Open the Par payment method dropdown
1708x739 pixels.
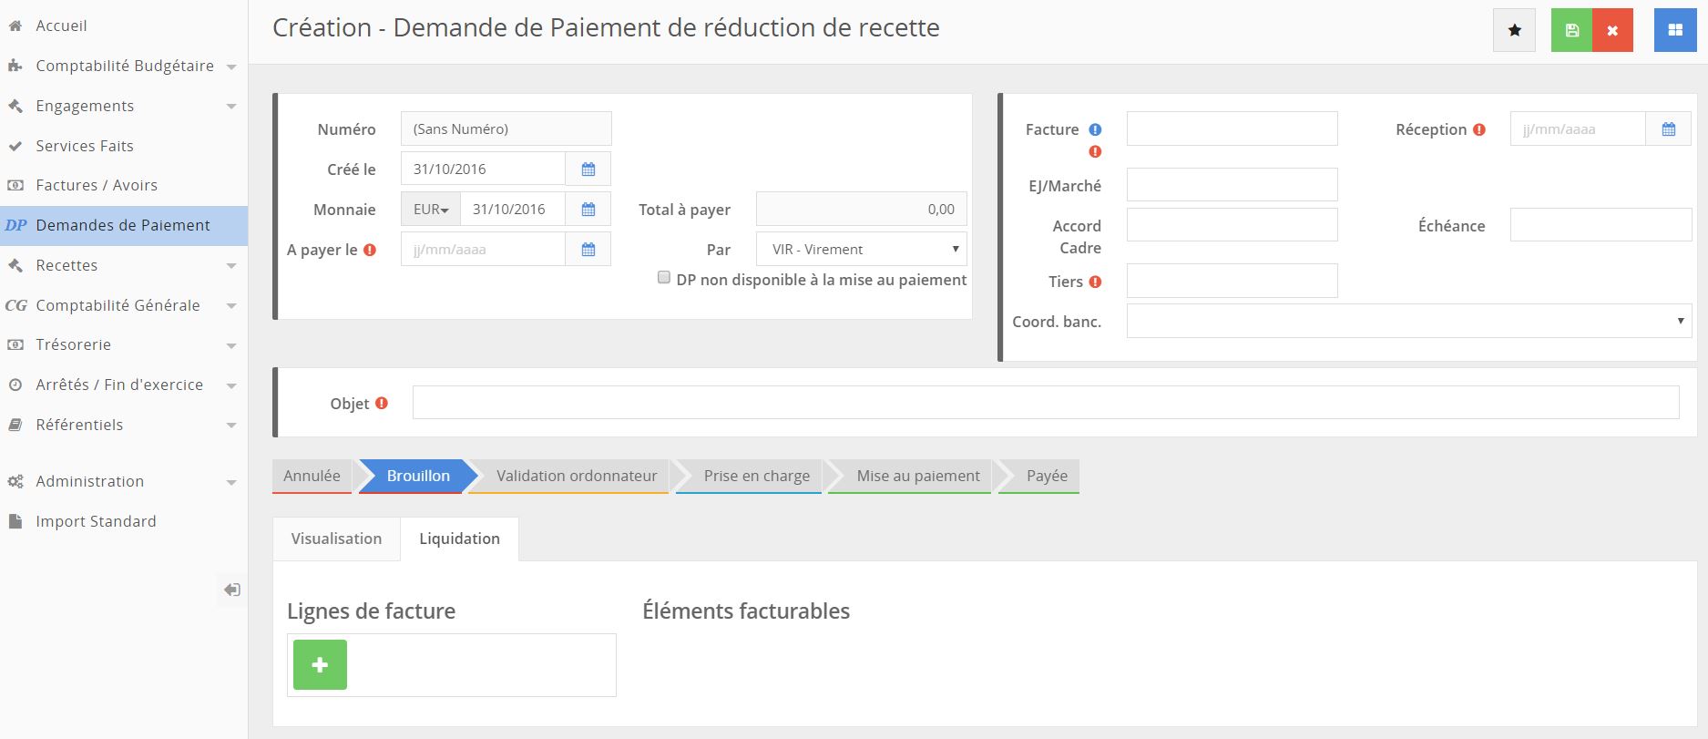[861, 250]
